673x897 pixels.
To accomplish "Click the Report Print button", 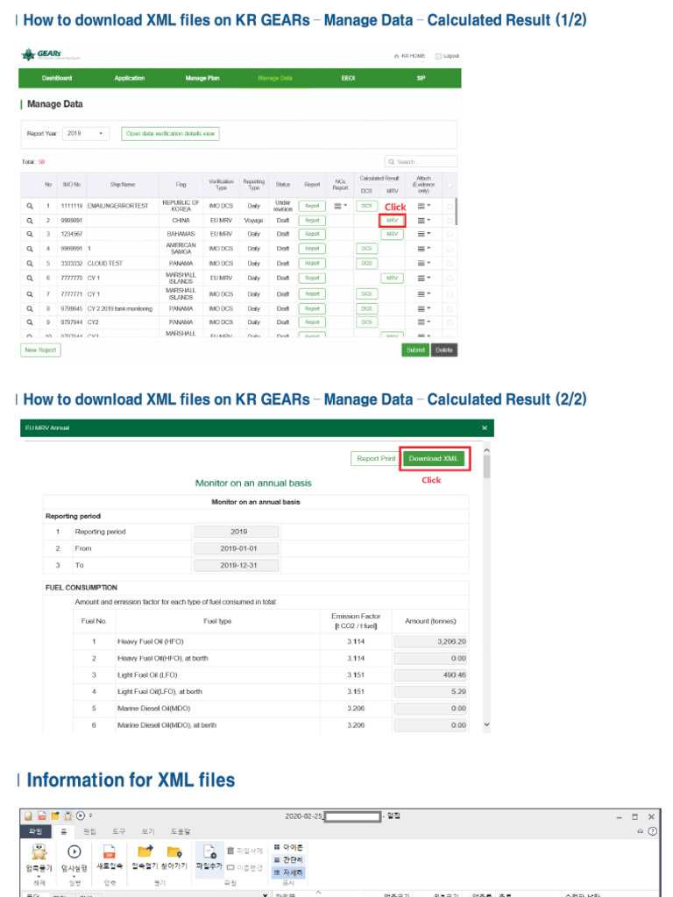I will (x=375, y=459).
